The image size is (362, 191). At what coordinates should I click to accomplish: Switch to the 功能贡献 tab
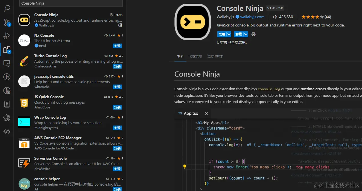tap(196, 56)
